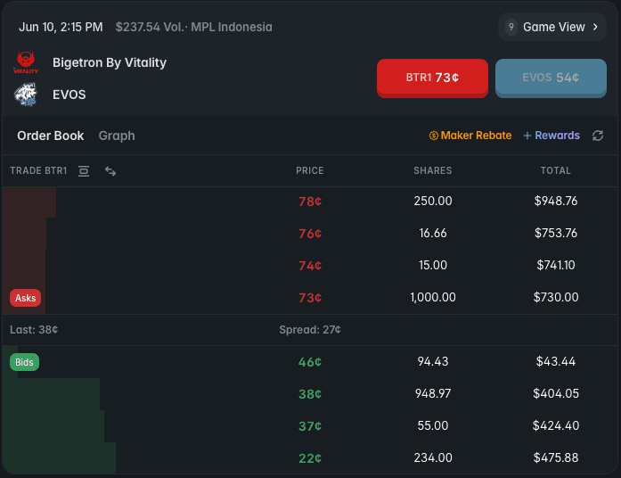Expand Game View with chevron arrow
Viewport: 621px width, 478px height.
pyautogui.click(x=595, y=27)
